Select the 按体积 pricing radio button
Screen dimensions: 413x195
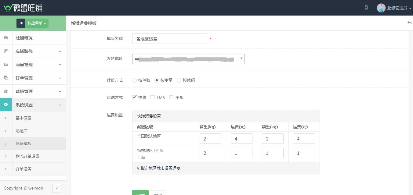click(179, 80)
